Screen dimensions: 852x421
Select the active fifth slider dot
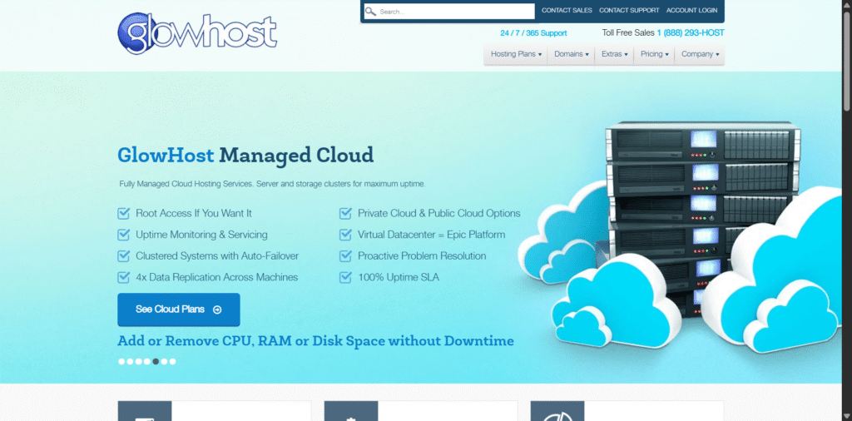(x=156, y=361)
